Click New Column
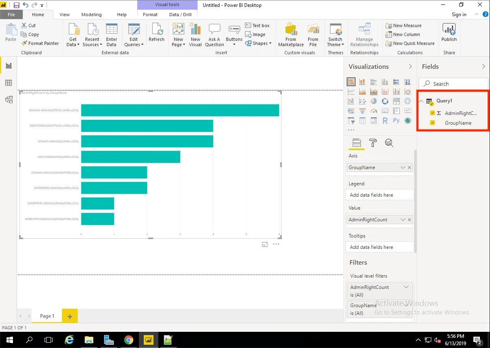This screenshot has height=348, width=490. point(403,34)
